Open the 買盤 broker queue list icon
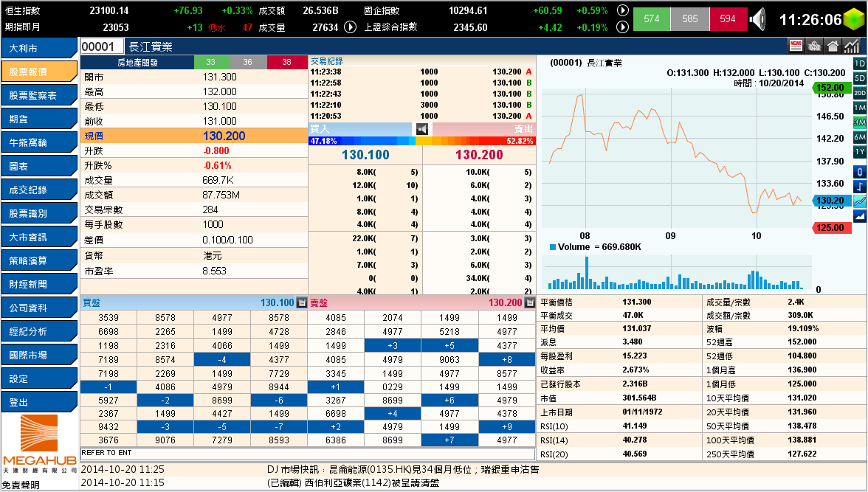Screen dimensions: 868x492 302,302
